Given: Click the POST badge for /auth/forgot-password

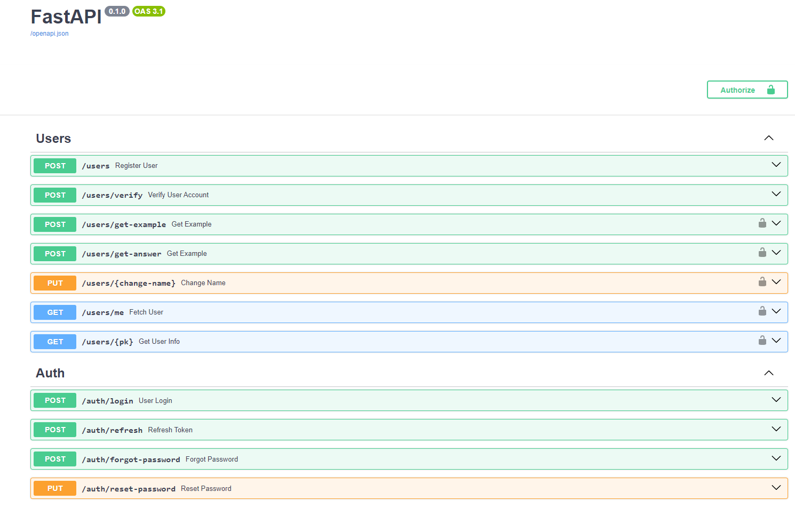Looking at the screenshot, I should 55,459.
